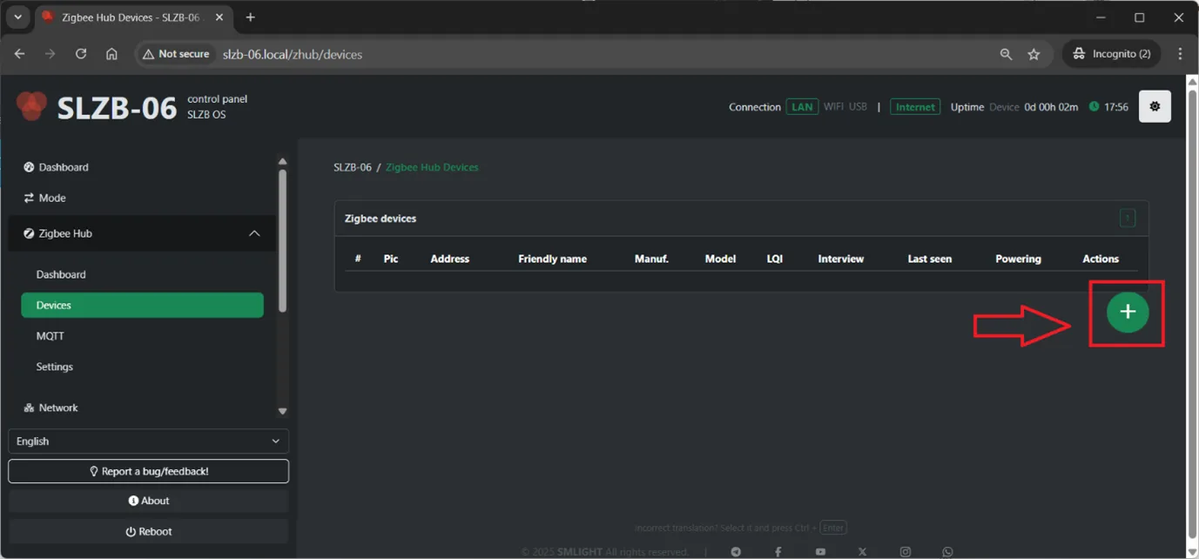Select Dashboard under Zigbee Hub
This screenshot has height=559, width=1199.
click(61, 274)
